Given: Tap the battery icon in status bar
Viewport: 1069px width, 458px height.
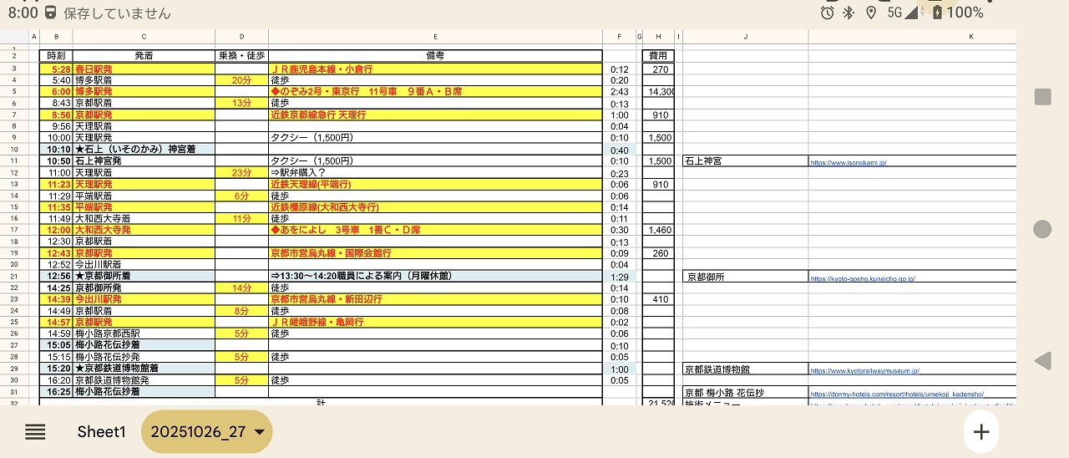Looking at the screenshot, I should (x=937, y=13).
